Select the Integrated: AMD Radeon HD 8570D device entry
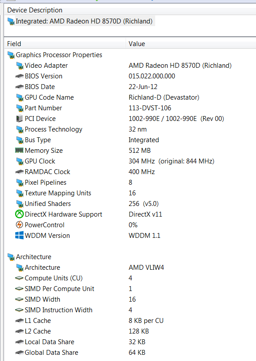The width and height of the screenshot is (256, 361). coord(84,21)
